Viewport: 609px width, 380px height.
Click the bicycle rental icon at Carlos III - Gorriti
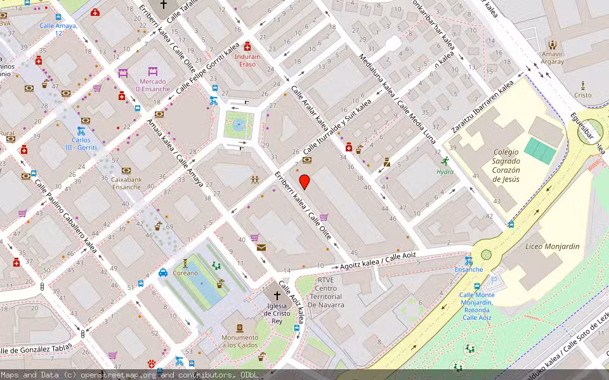pos(81,131)
